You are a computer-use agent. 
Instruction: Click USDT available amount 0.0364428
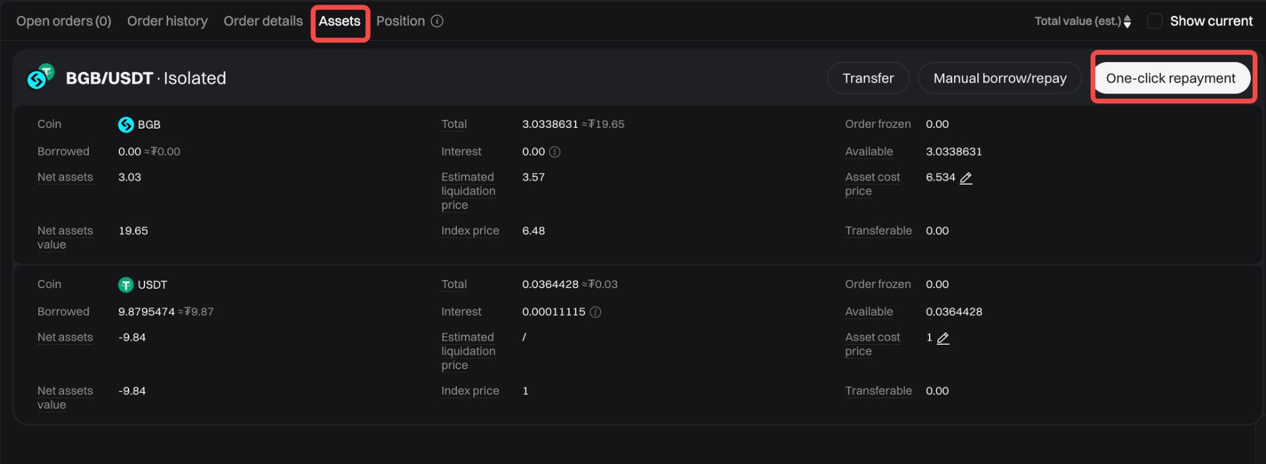[x=954, y=312]
